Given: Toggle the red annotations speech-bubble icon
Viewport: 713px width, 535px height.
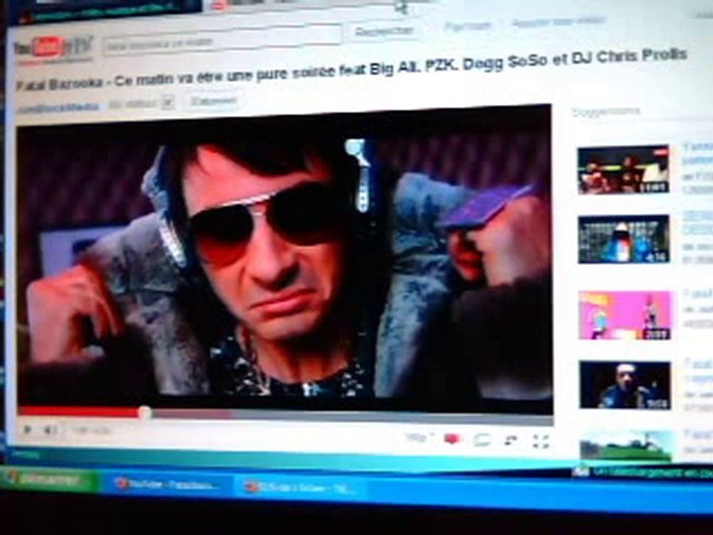Looking at the screenshot, I should click(452, 439).
